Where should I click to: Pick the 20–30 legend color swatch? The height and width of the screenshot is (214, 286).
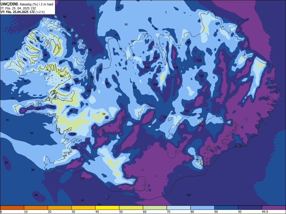60,207
